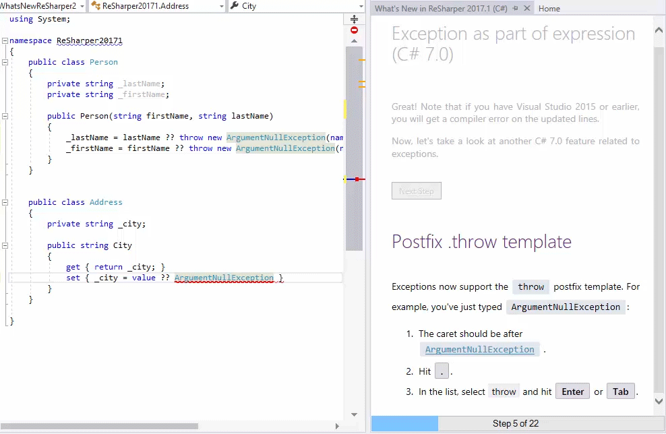Collapse the Address class fold region
This screenshot has height=434, width=666.
pos(4,201)
